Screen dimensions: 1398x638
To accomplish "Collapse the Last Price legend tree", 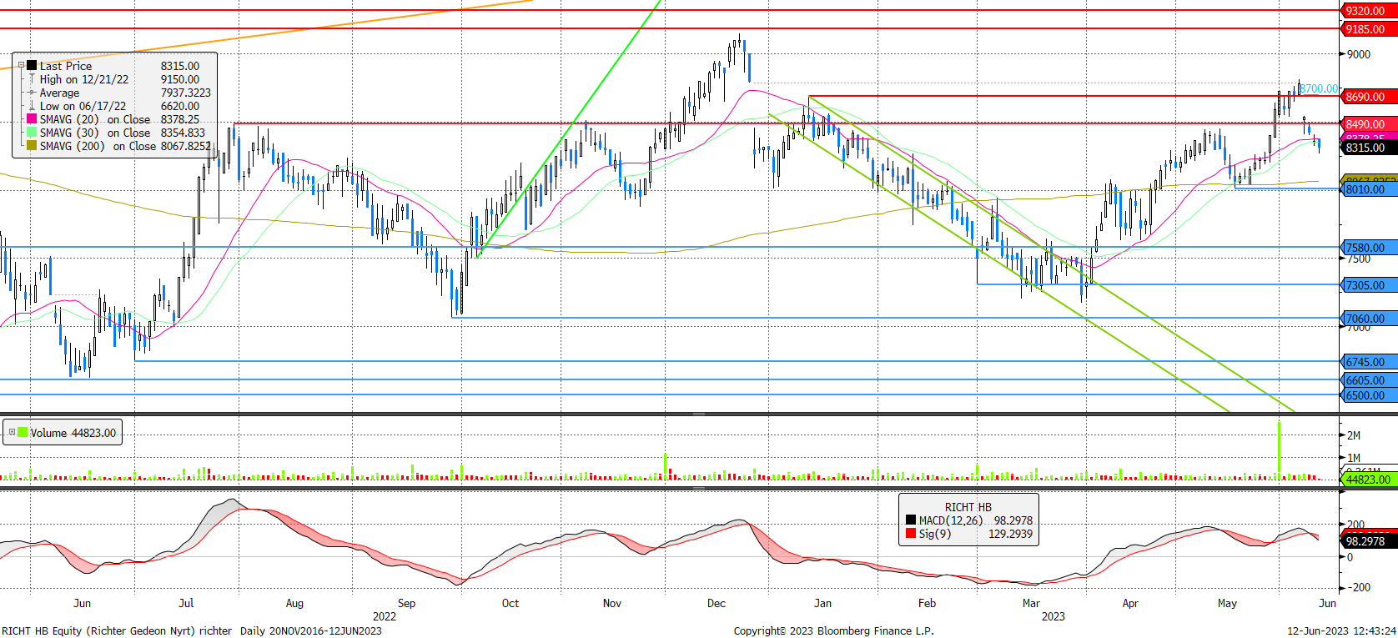I will (x=22, y=65).
